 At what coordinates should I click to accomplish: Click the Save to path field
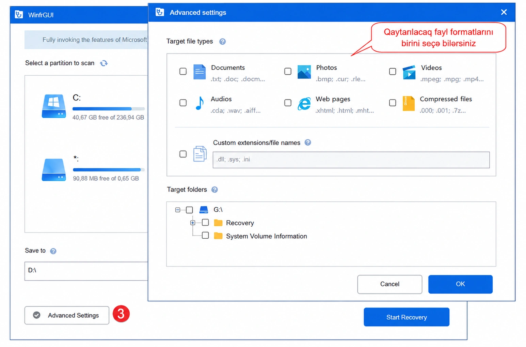click(x=86, y=271)
